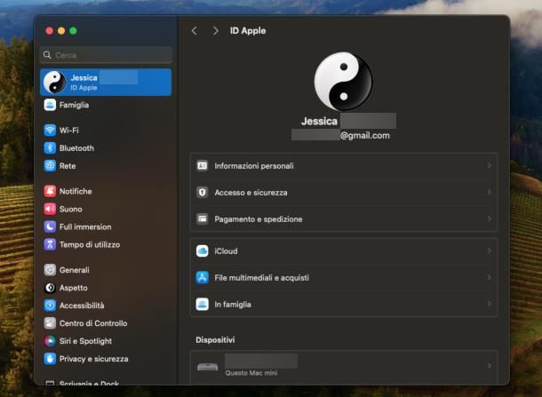
Task: Expand Accesso e sicurezza chevron
Action: click(489, 192)
